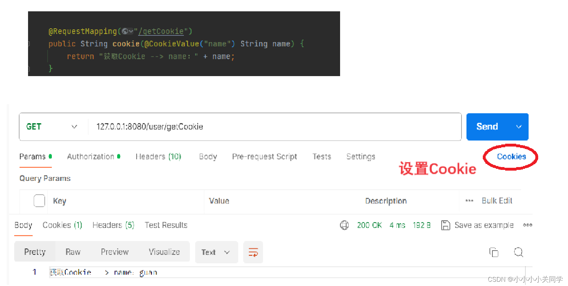
Task: Select the Raw view button
Action: tap(73, 252)
